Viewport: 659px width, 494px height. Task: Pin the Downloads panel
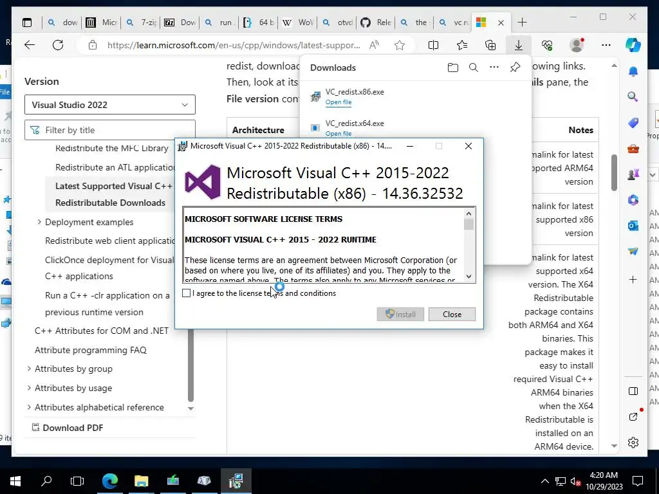515,68
